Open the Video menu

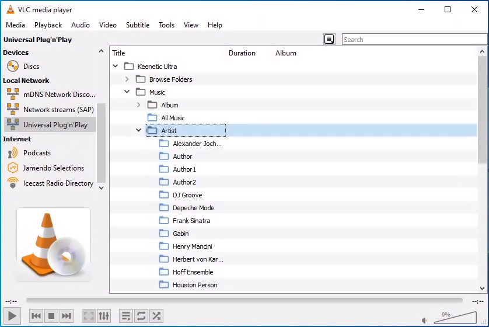pyautogui.click(x=108, y=25)
